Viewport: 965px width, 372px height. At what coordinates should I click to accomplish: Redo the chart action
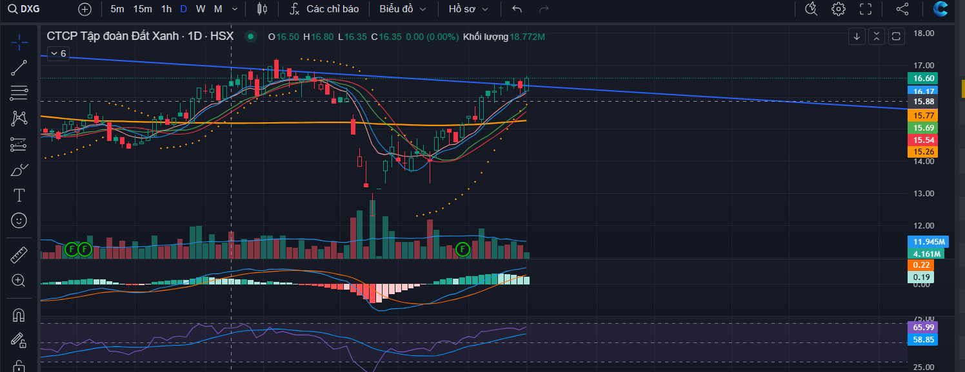click(x=544, y=9)
